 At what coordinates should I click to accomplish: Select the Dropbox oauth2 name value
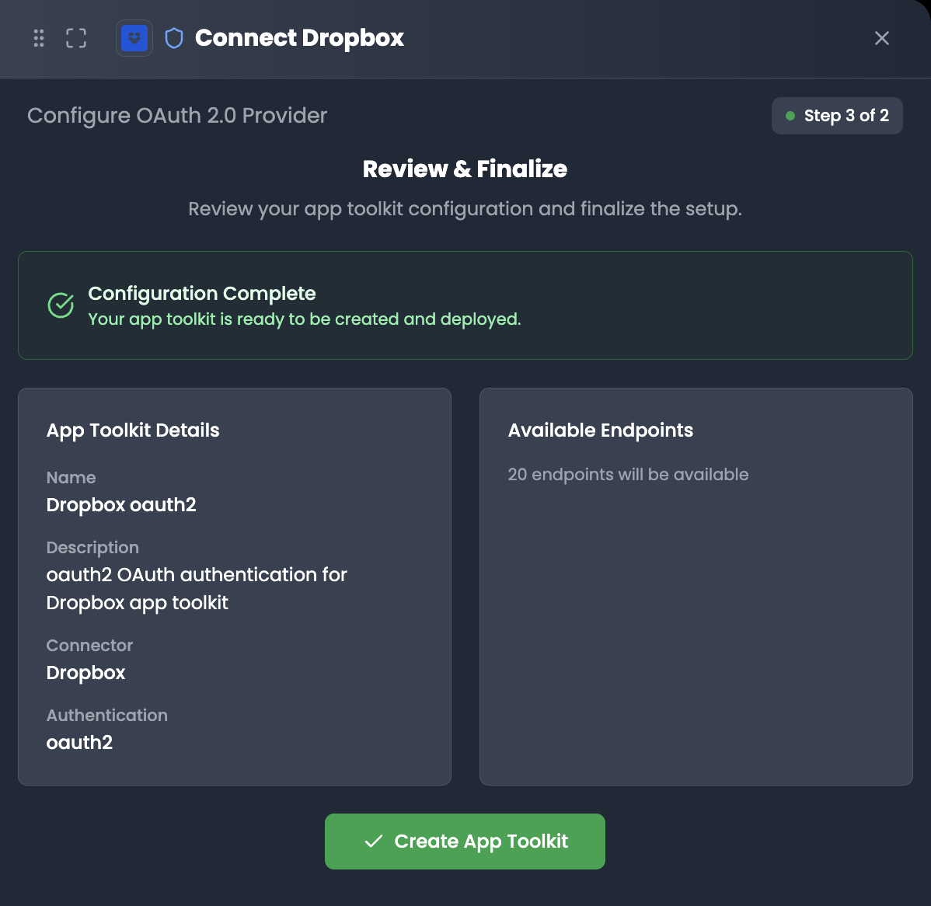coord(121,505)
